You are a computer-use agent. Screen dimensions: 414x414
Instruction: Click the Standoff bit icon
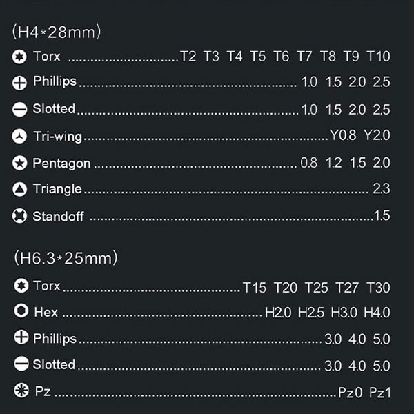pos(20,216)
